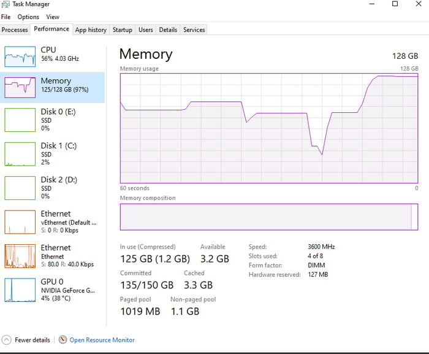
Task: Click the Resource Monitor icon
Action: pyautogui.click(x=62, y=340)
